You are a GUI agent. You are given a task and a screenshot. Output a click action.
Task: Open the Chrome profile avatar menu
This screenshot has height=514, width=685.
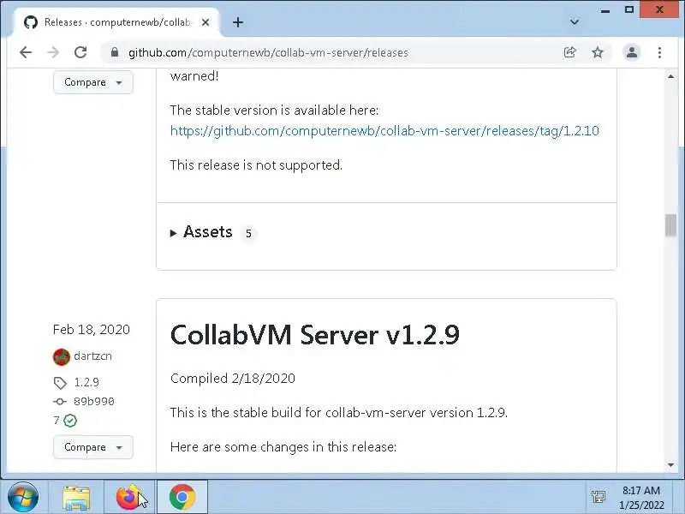(x=632, y=52)
